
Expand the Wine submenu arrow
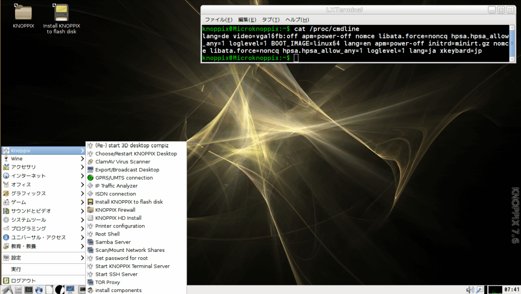pos(82,158)
